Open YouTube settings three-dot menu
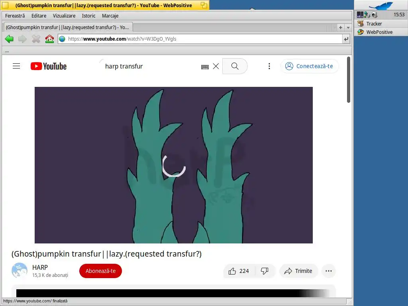408x306 pixels. pos(269,66)
